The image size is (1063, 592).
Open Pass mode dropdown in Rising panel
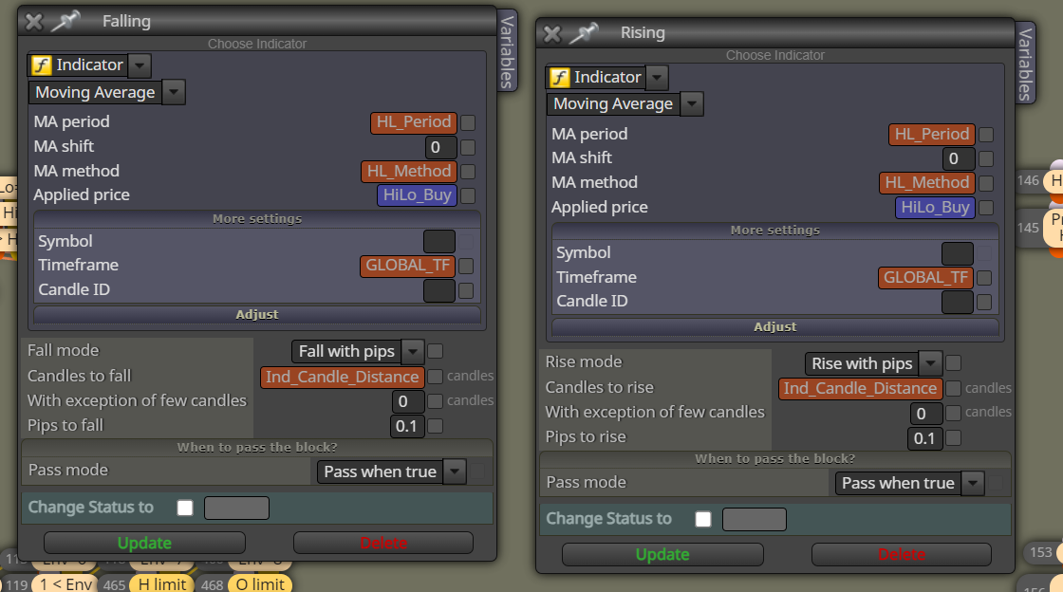click(x=973, y=483)
